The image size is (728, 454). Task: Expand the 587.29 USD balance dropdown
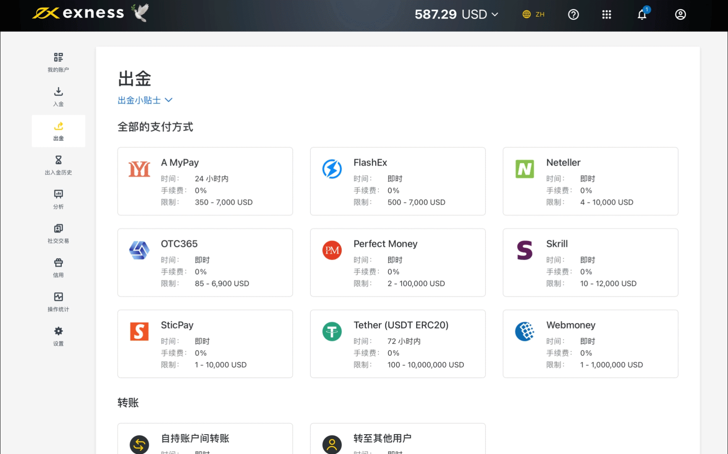(x=456, y=15)
